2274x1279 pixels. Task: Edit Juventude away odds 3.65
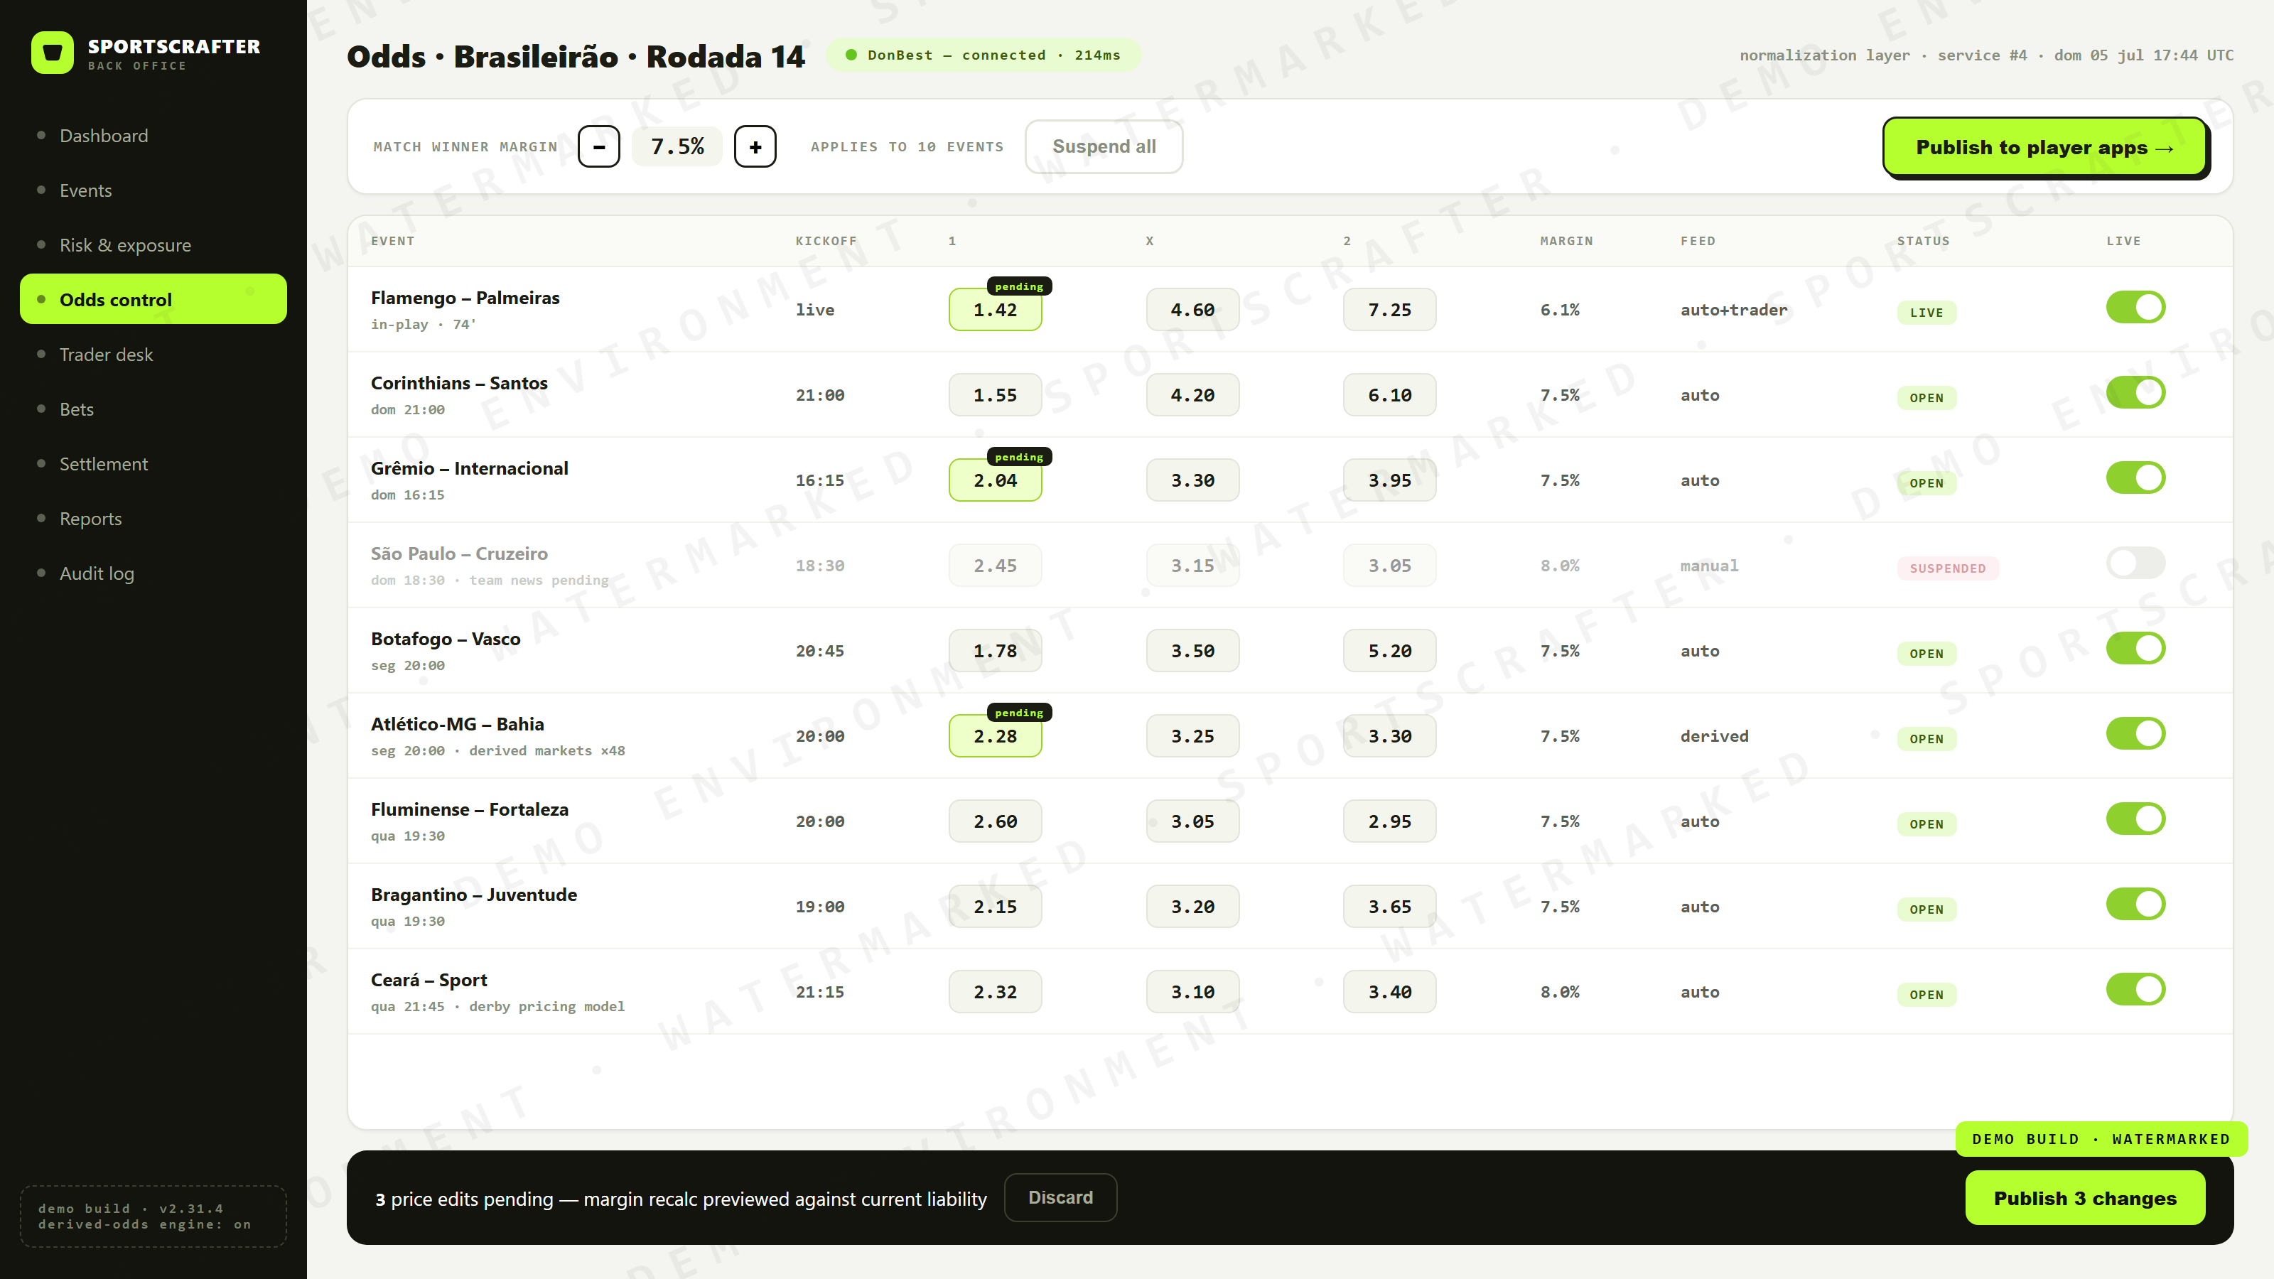tap(1389, 907)
